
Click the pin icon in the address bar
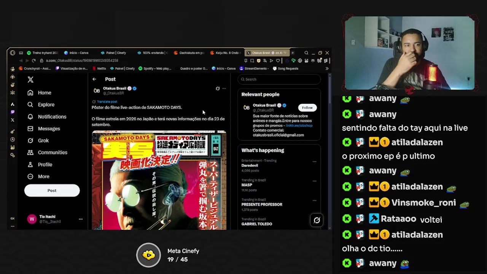pyautogui.click(x=246, y=61)
